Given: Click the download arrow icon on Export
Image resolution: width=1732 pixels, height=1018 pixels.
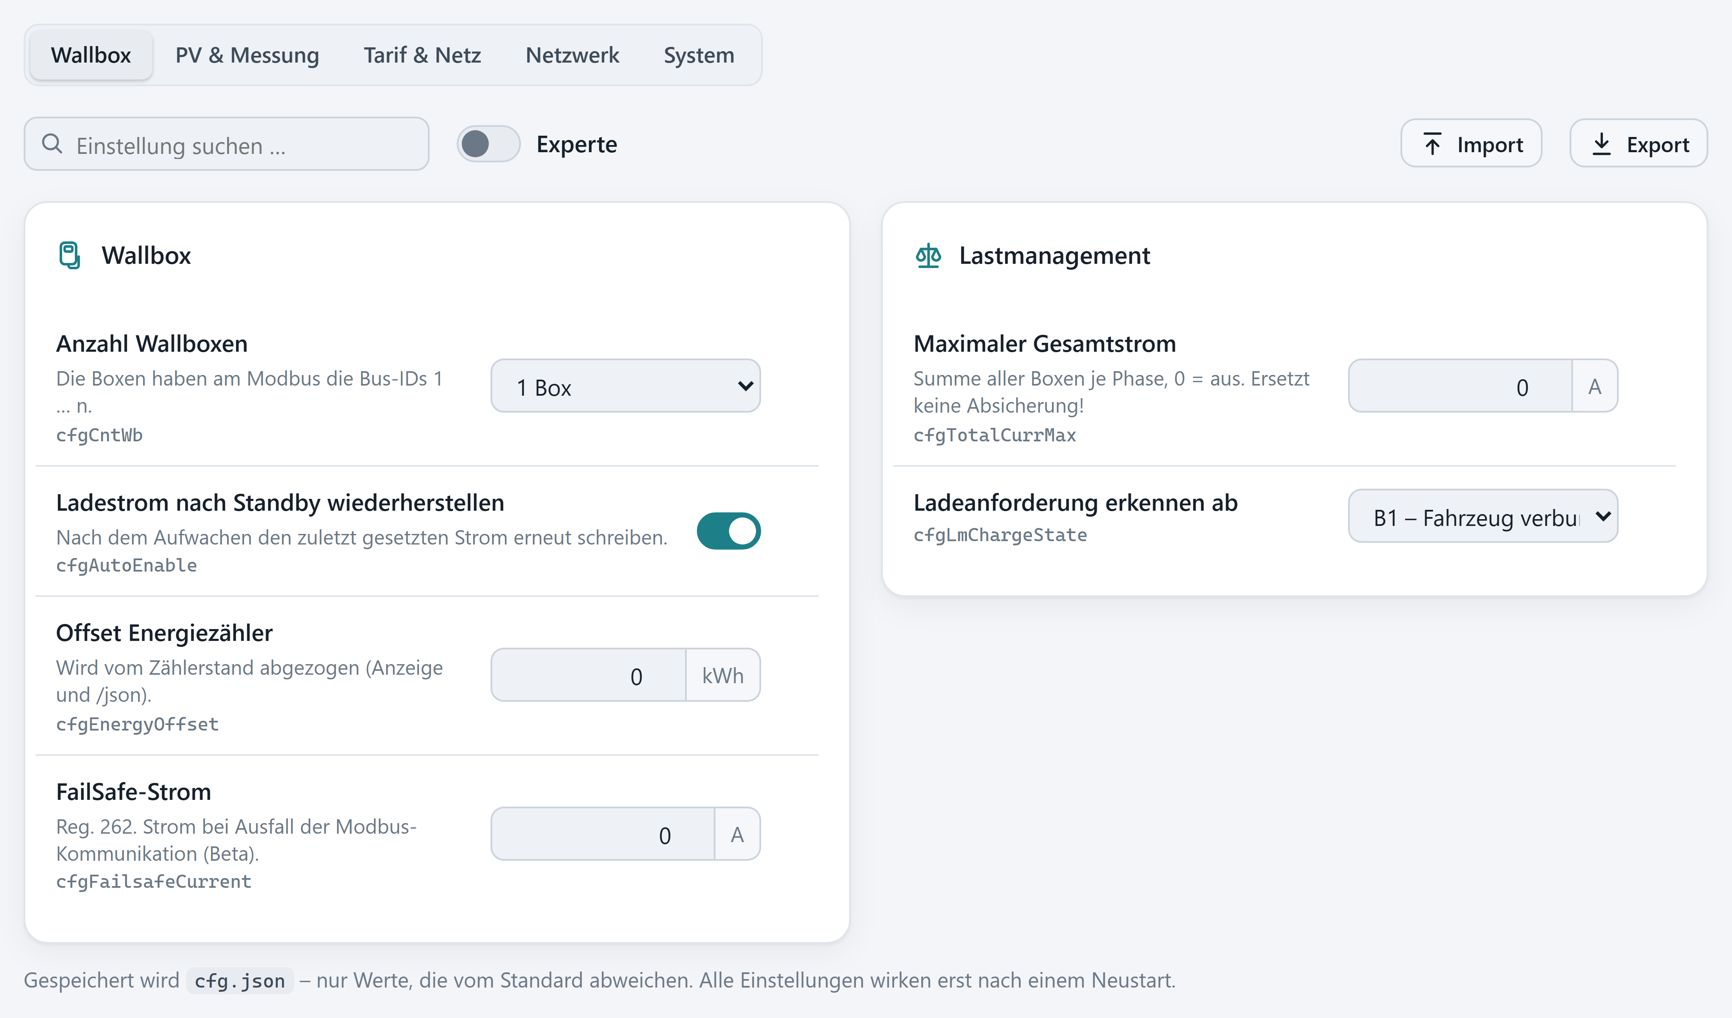Looking at the screenshot, I should click(1601, 144).
